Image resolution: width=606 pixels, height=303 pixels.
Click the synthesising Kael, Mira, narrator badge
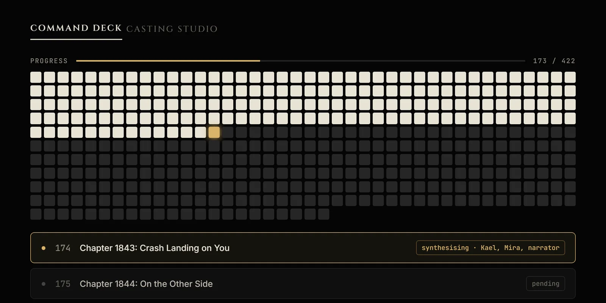(490, 248)
